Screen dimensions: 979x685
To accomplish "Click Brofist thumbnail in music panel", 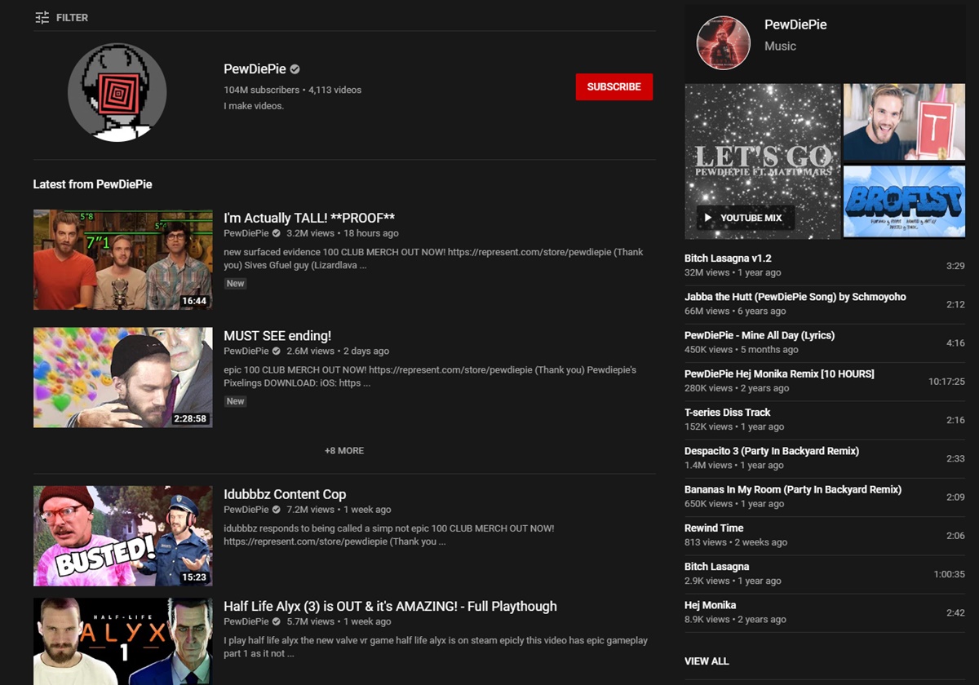I will (904, 201).
